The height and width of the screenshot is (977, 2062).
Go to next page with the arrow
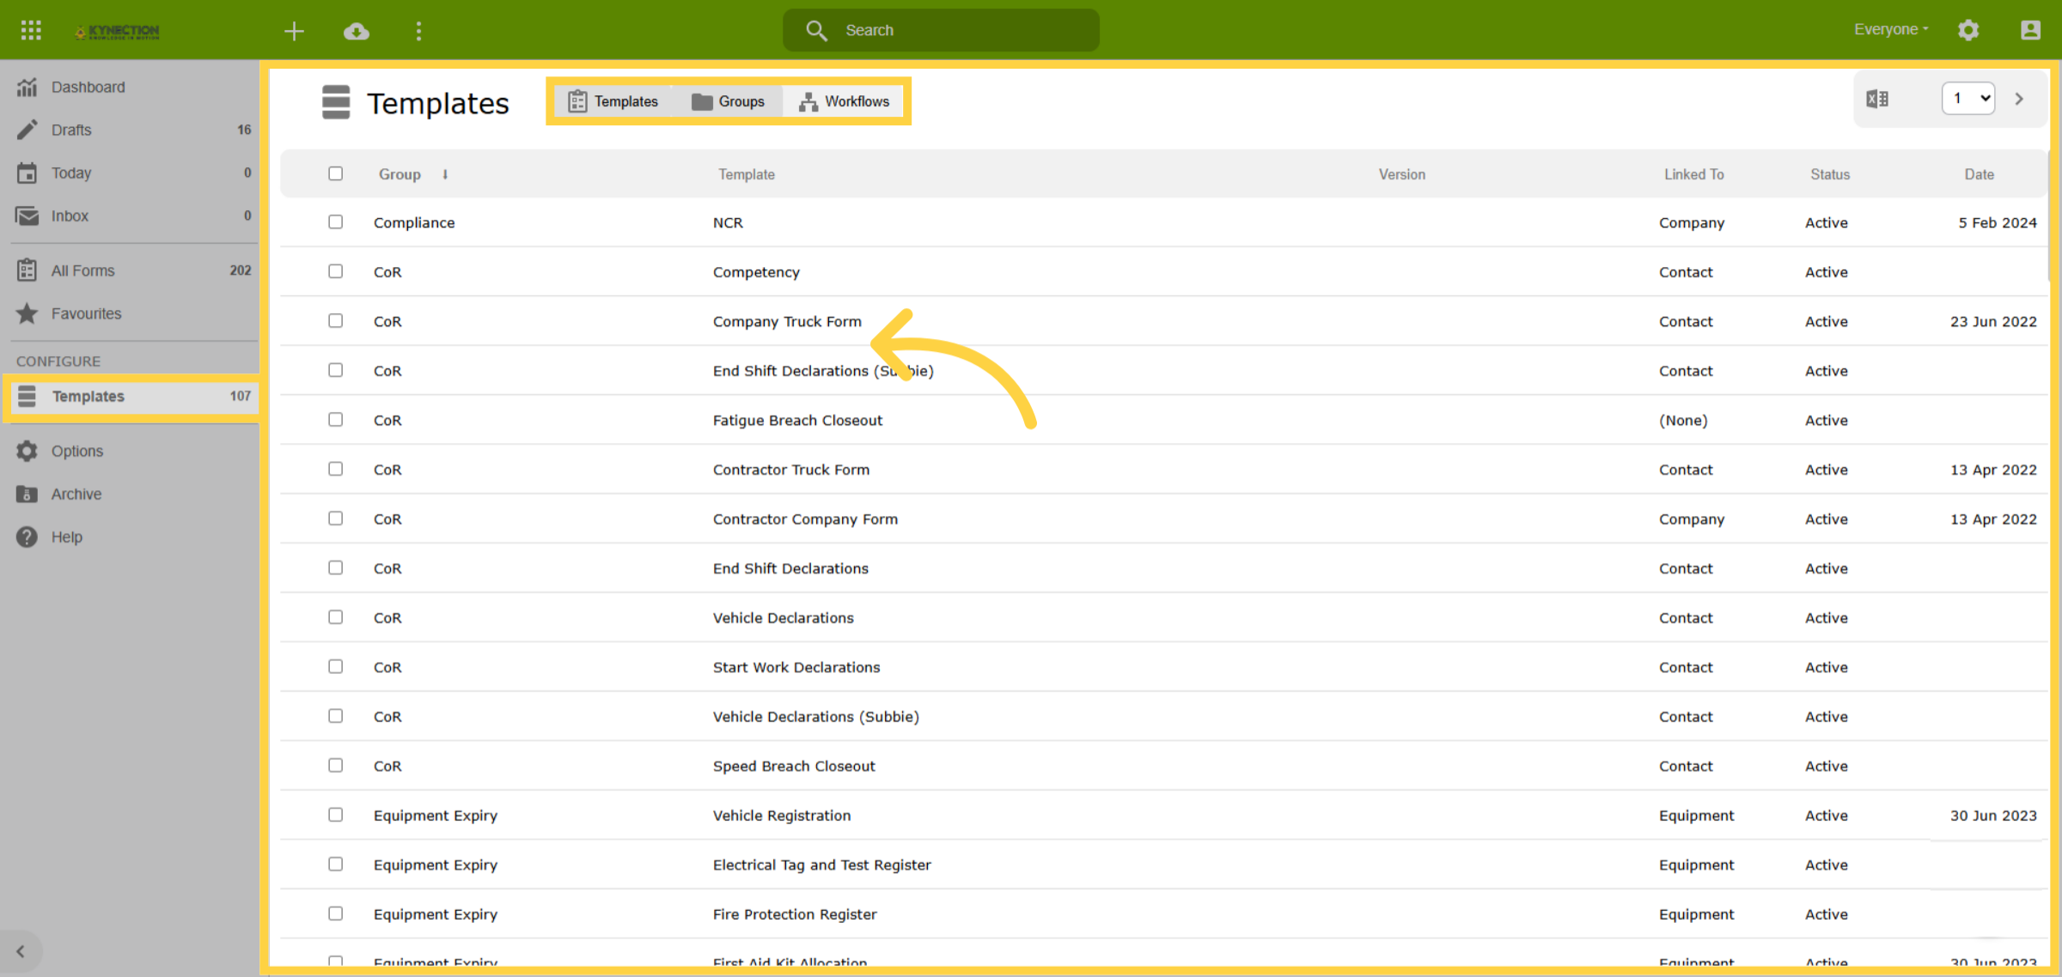[2019, 99]
